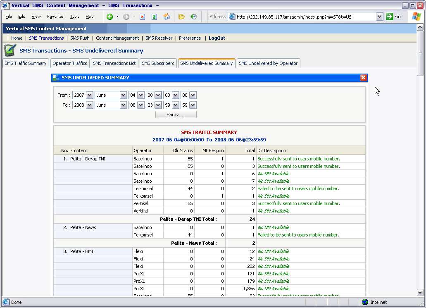Expand the To month dropdown
The image size is (426, 308).
click(123, 105)
